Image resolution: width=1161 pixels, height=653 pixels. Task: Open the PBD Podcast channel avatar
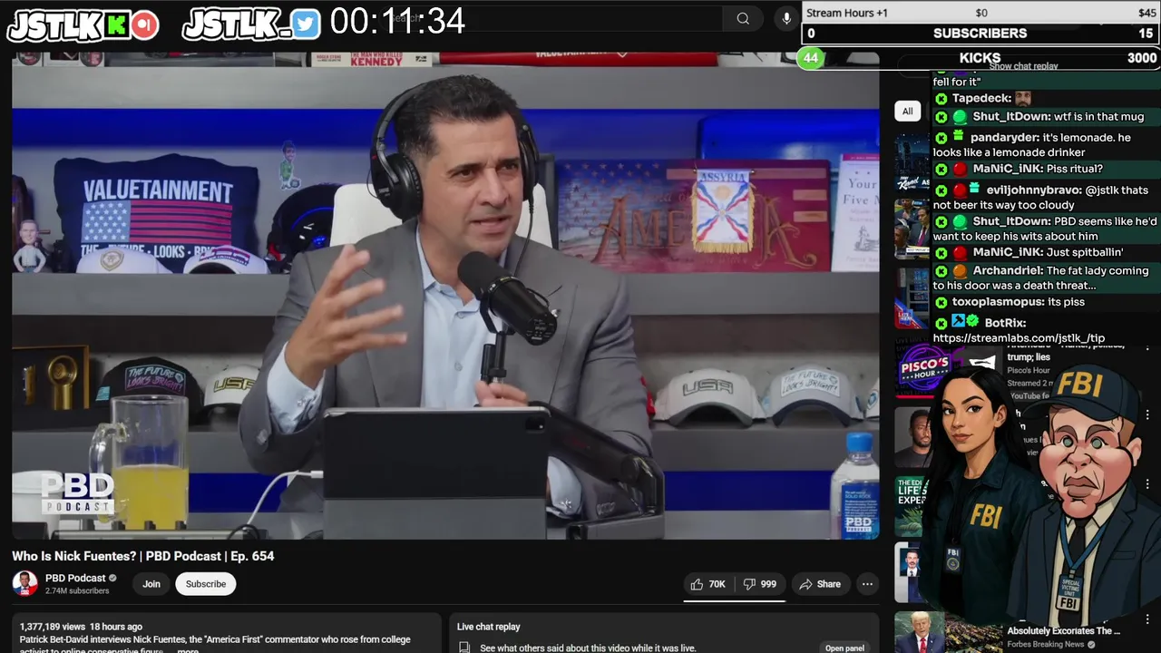(24, 583)
